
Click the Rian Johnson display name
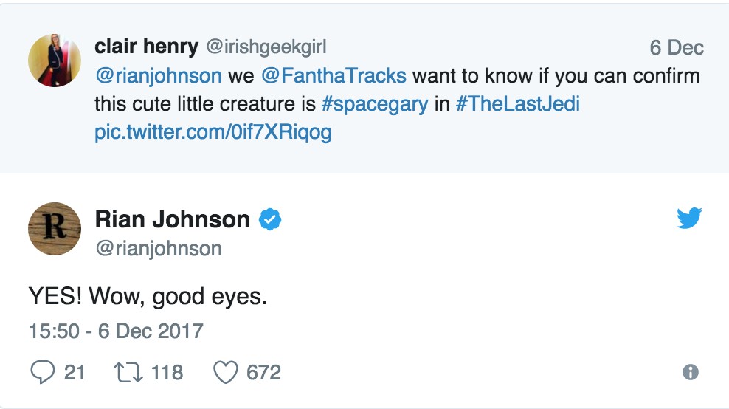point(173,219)
